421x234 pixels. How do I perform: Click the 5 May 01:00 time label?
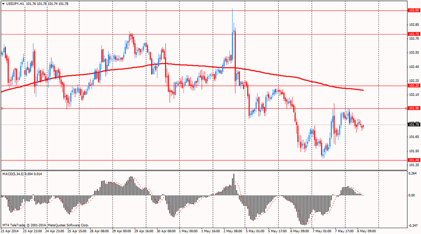(x=255, y=231)
